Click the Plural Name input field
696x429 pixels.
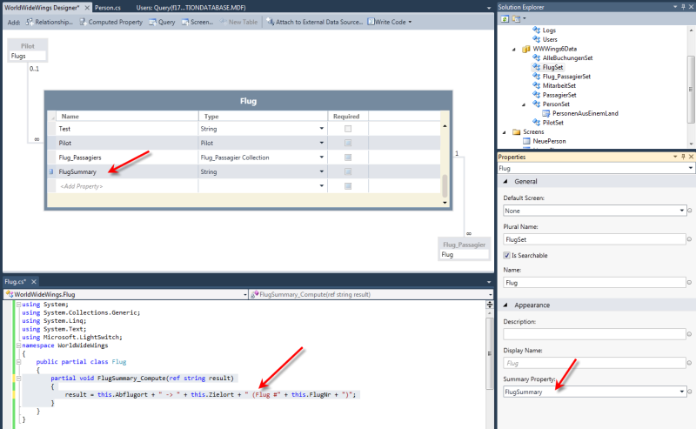[595, 238]
